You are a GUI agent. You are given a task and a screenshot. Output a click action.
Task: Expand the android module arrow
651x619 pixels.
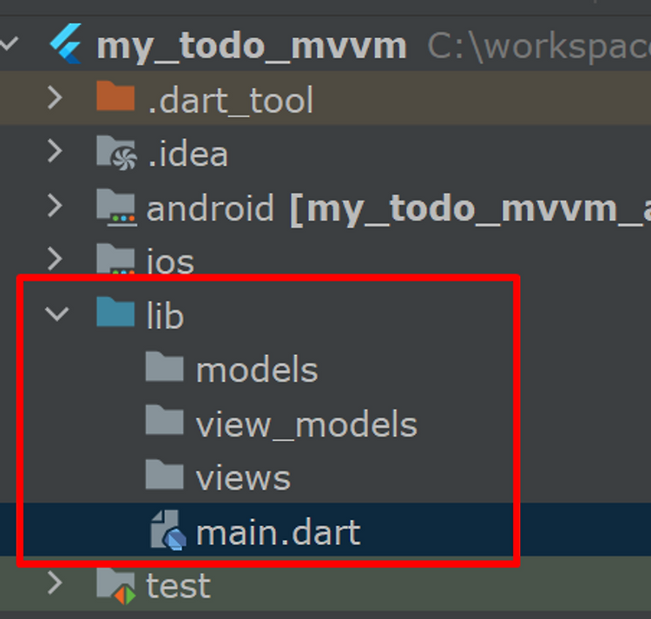tap(55, 206)
